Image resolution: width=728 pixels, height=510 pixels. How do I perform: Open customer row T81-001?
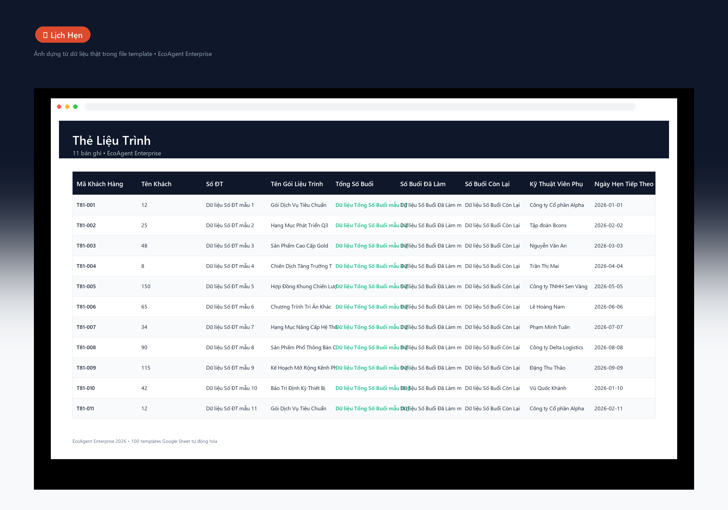pos(364,205)
